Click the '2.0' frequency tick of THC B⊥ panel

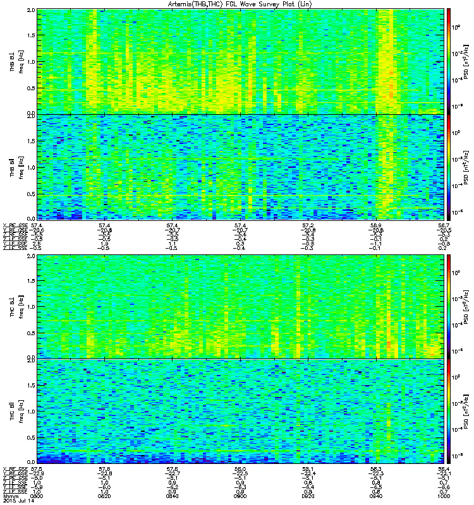pyautogui.click(x=31, y=256)
